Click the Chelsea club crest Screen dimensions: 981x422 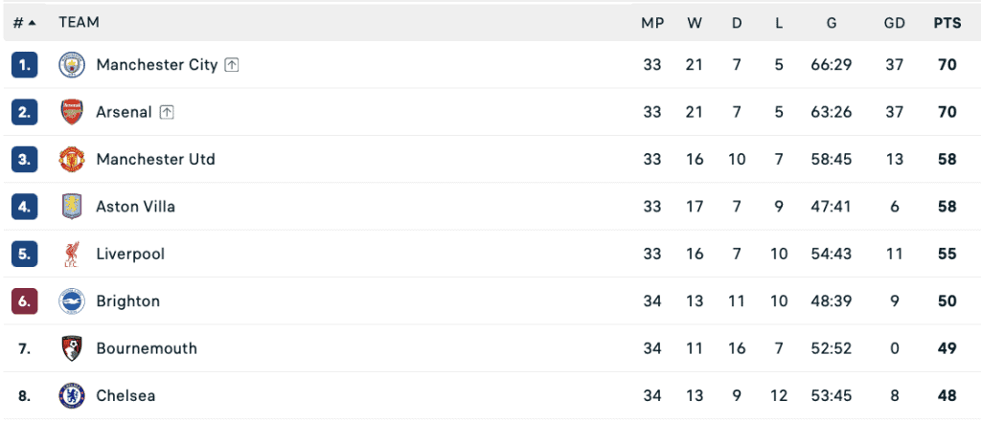coord(72,395)
